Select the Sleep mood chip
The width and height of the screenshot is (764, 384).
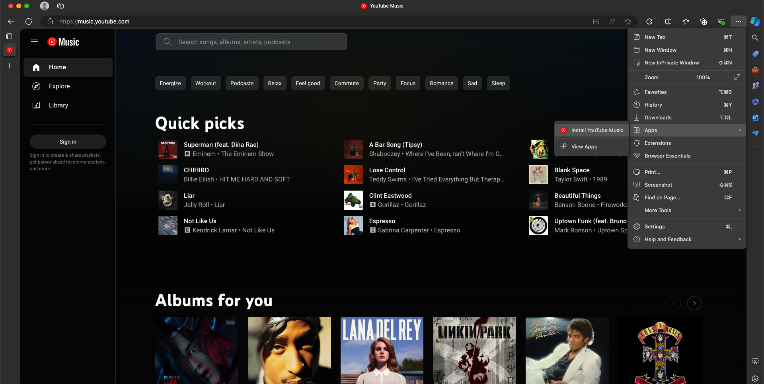[x=498, y=83]
